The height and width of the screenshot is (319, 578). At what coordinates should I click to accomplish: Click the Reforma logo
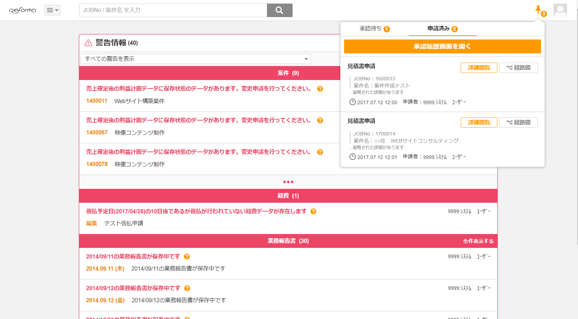click(x=22, y=10)
